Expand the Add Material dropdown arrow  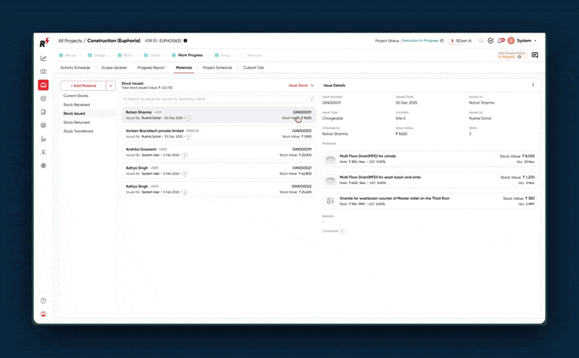point(111,86)
